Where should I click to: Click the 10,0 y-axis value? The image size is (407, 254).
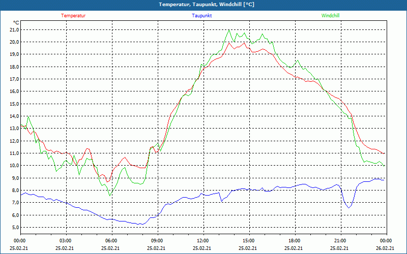(15, 166)
